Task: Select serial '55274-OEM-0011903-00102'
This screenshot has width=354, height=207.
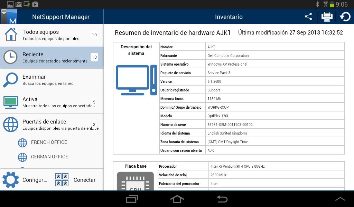Action: (x=230, y=125)
